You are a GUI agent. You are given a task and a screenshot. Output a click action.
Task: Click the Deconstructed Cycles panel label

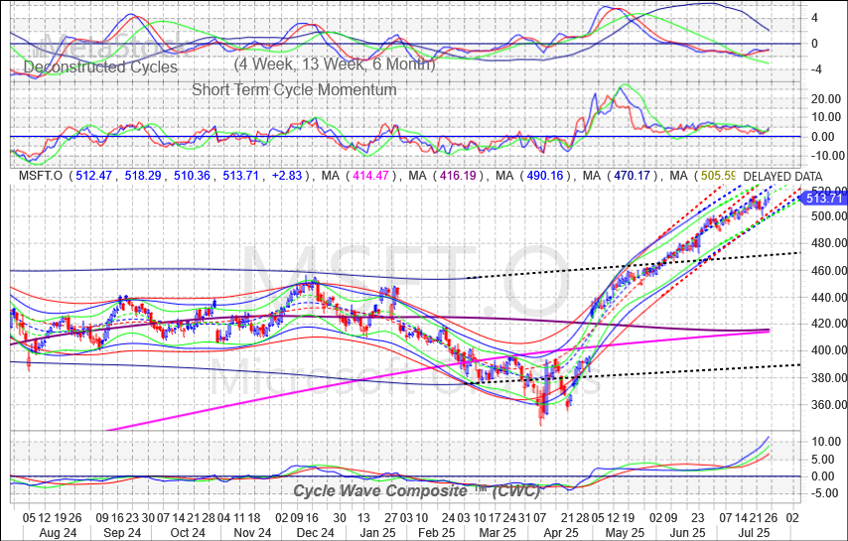tap(100, 68)
